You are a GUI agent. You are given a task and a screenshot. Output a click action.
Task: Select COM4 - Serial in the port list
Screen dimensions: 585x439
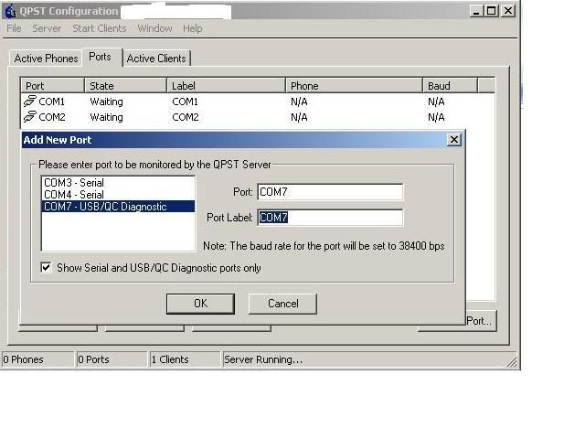(118, 195)
